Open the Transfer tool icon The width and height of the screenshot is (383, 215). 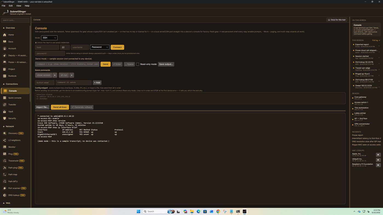coord(5,105)
